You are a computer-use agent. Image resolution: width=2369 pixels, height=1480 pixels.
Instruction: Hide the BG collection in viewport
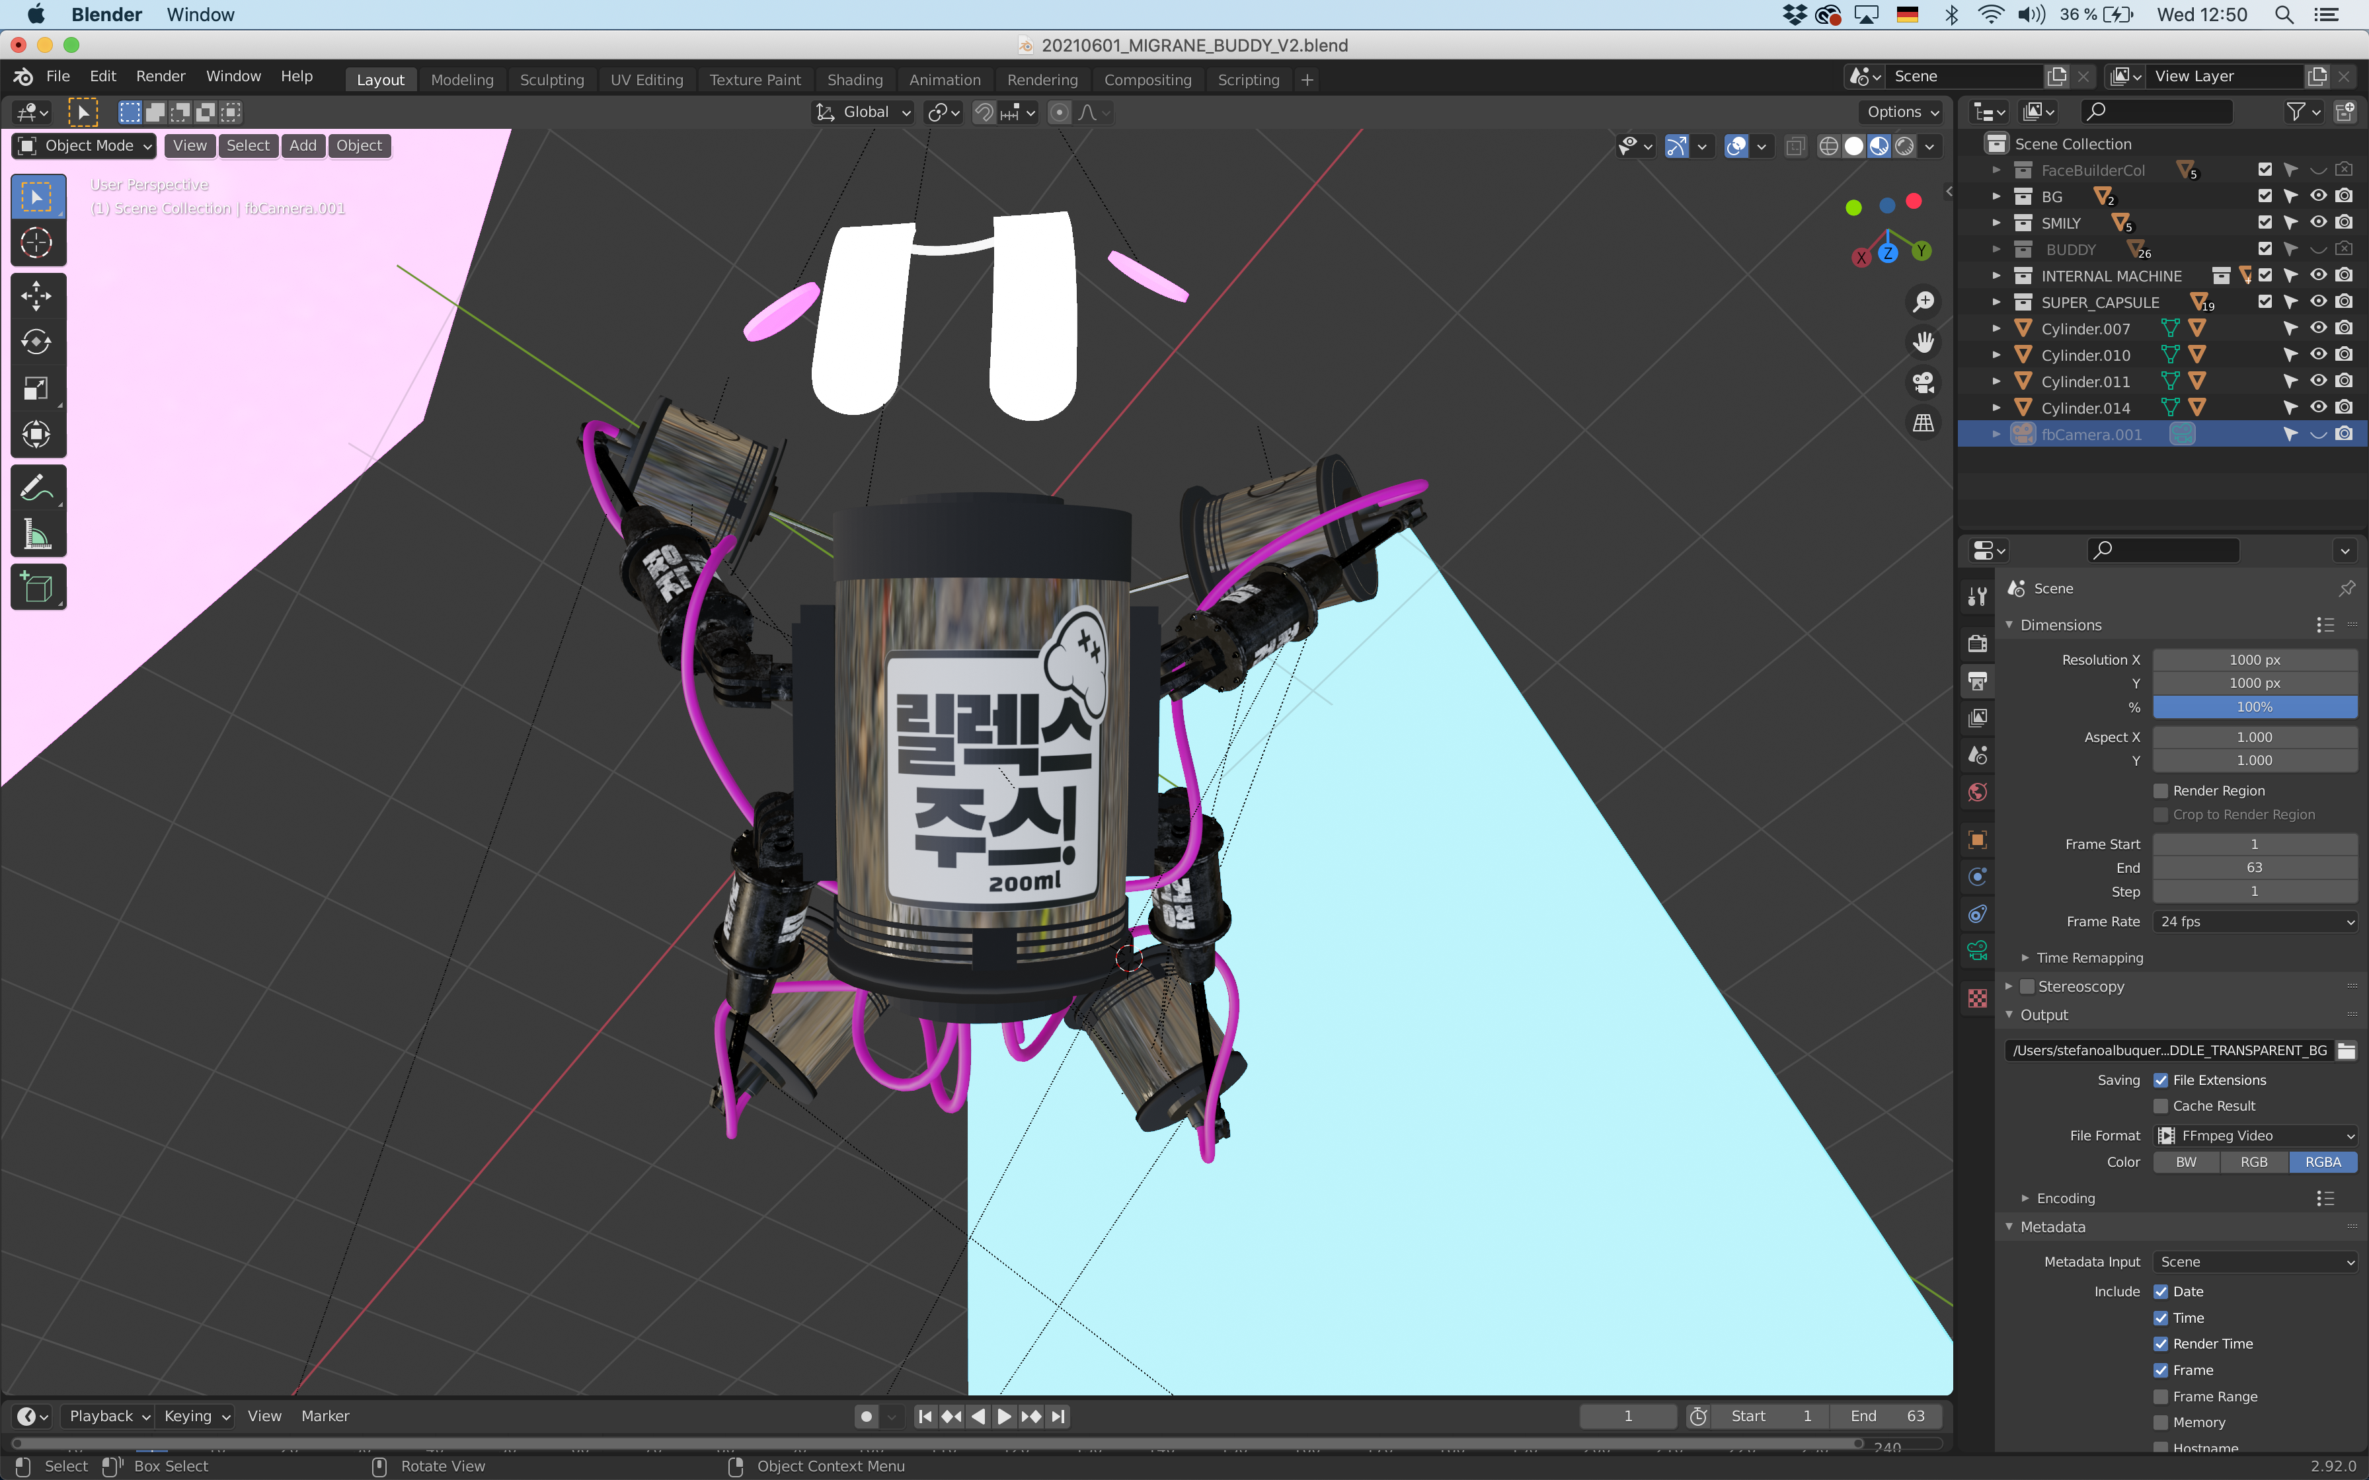[x=2317, y=196]
